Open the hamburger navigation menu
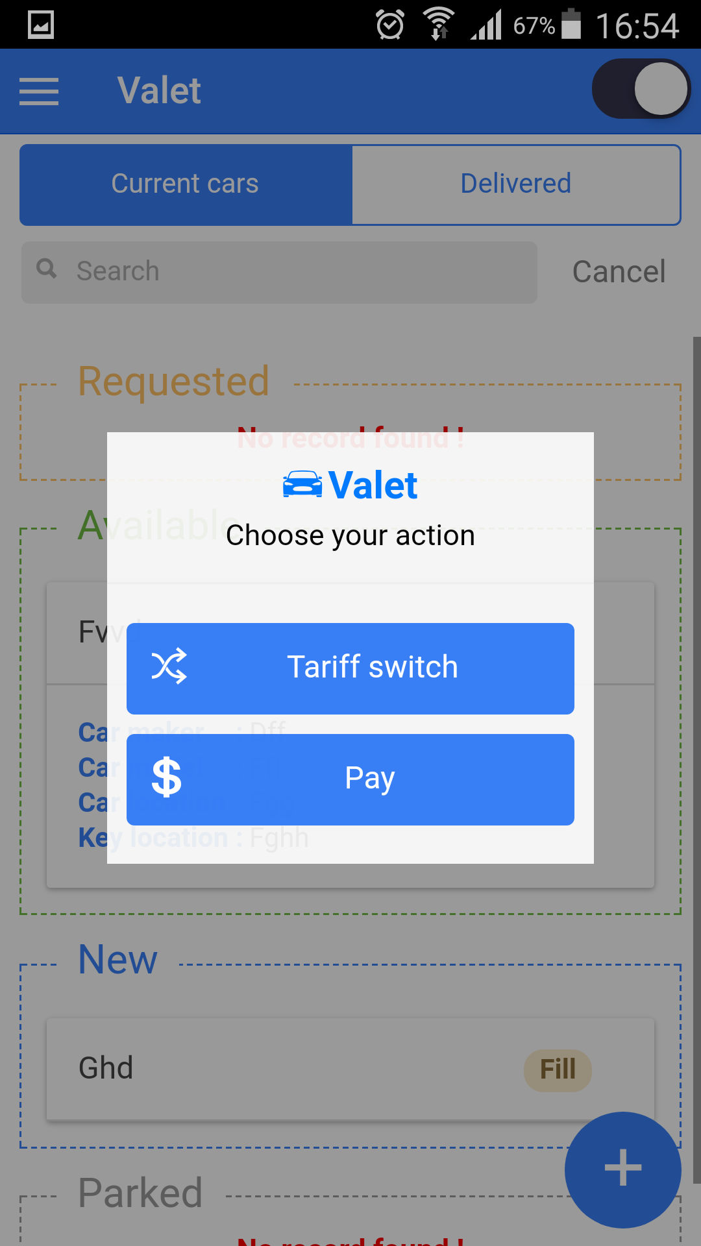This screenshot has height=1246, width=701. coord(39,91)
